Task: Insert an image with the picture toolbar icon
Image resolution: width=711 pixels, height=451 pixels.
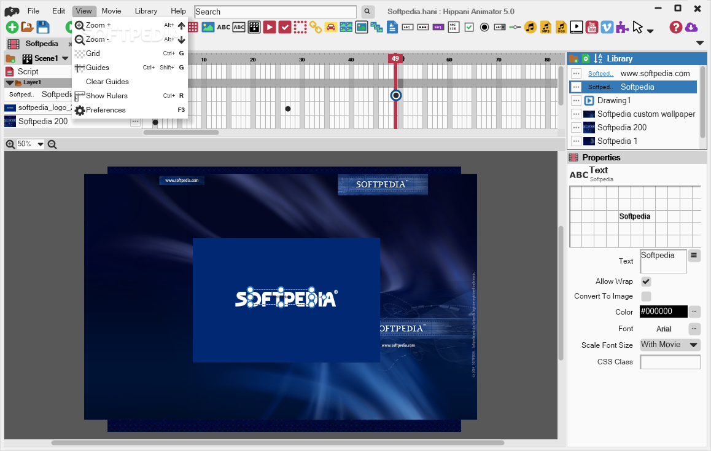Action: click(x=208, y=27)
